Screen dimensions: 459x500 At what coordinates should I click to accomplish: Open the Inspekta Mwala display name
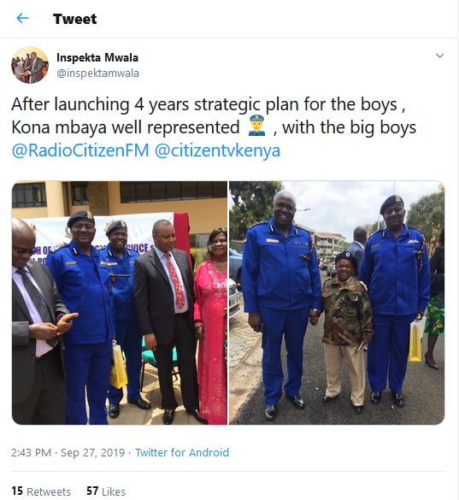pyautogui.click(x=97, y=58)
